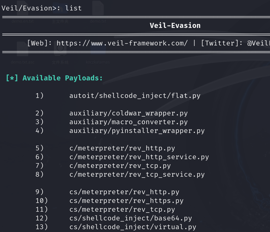Select cs/shellcode_inject/virtual.py payload
This screenshot has width=270, height=232.
(x=133, y=227)
